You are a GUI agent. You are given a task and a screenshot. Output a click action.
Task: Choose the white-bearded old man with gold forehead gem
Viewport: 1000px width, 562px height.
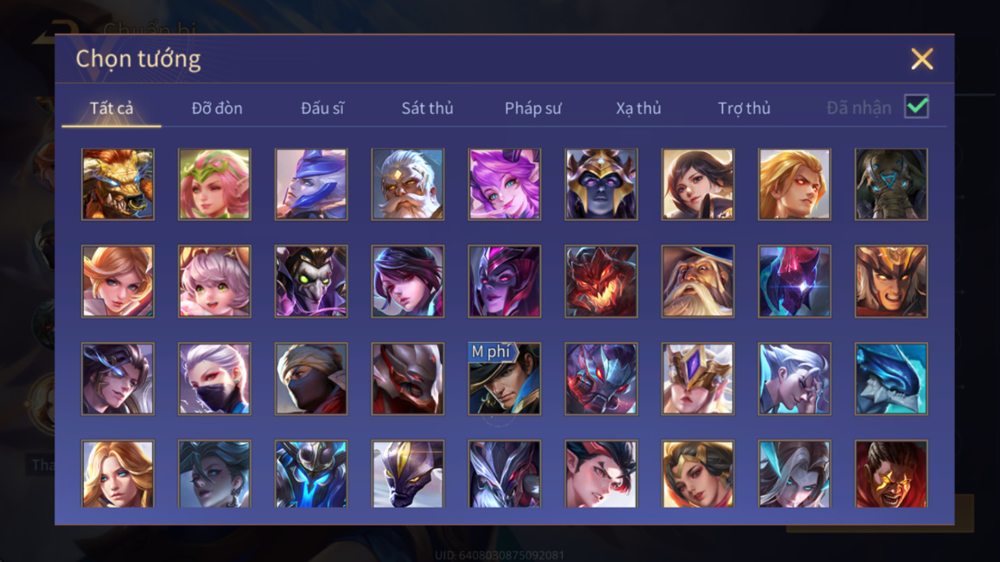(408, 185)
